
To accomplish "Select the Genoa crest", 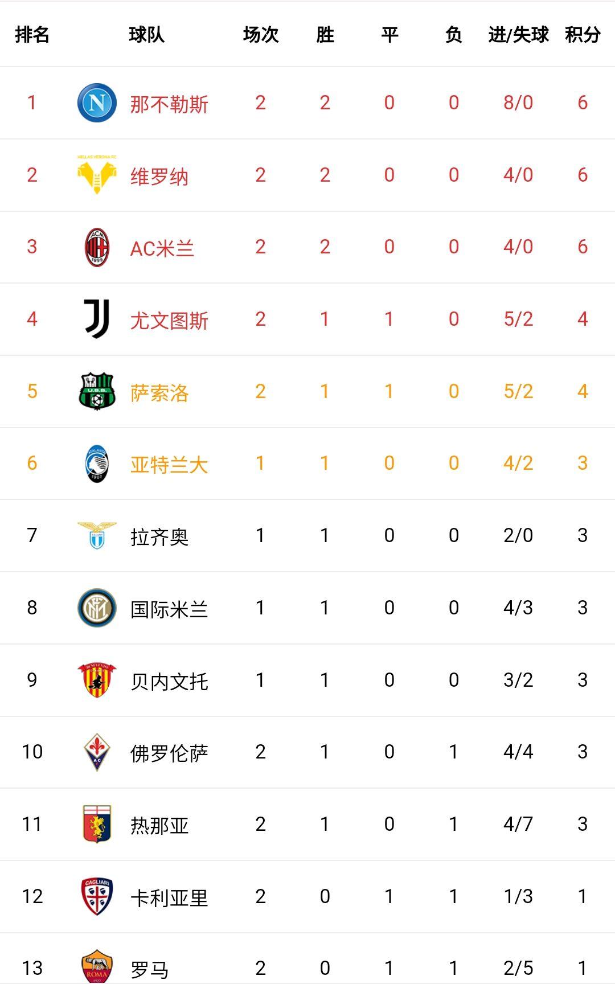I will point(97,824).
